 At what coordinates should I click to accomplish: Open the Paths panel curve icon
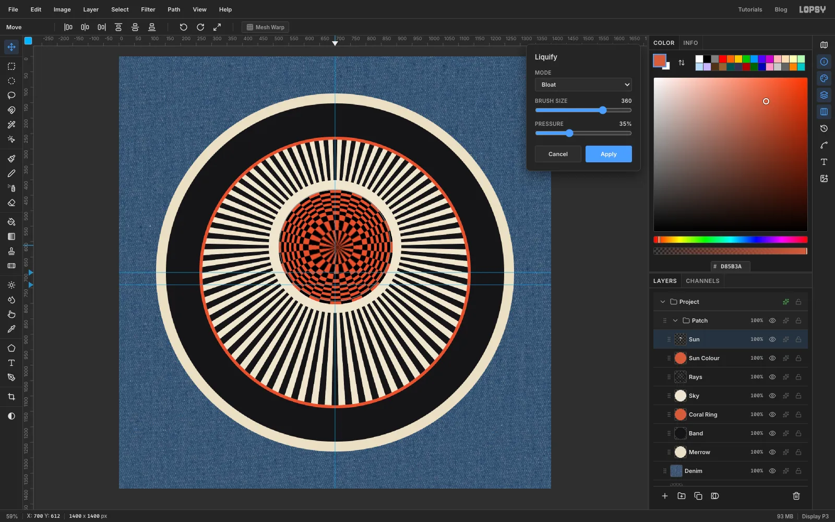coord(824,145)
